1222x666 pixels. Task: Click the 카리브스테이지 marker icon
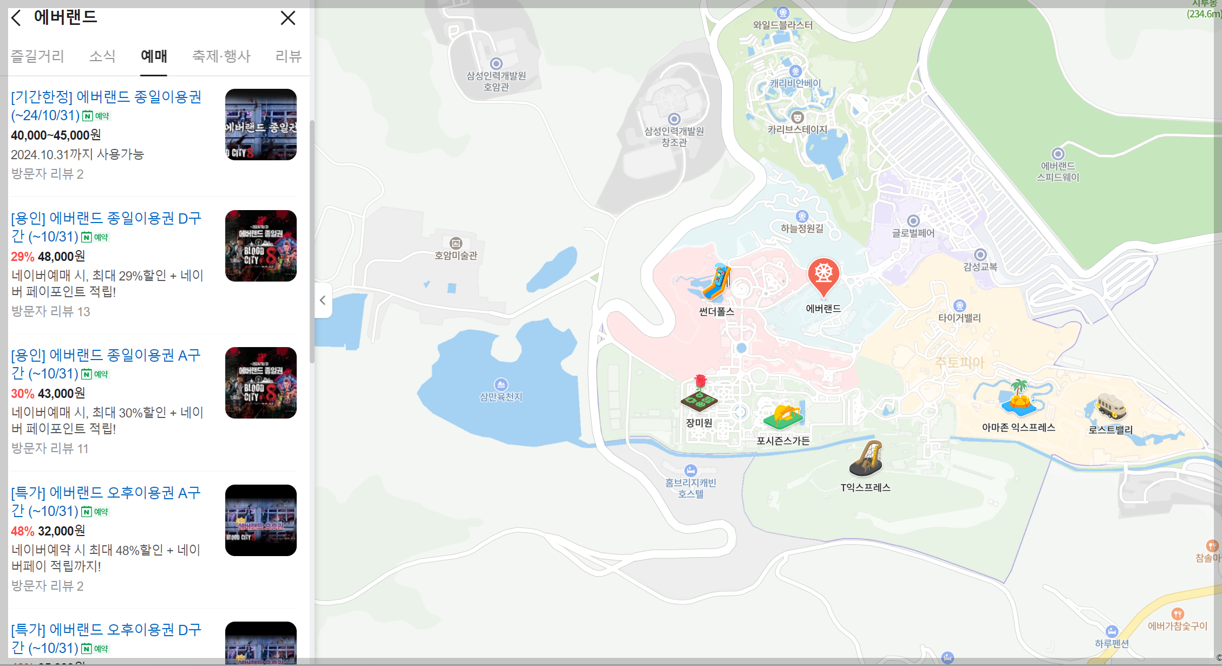pyautogui.click(x=797, y=117)
